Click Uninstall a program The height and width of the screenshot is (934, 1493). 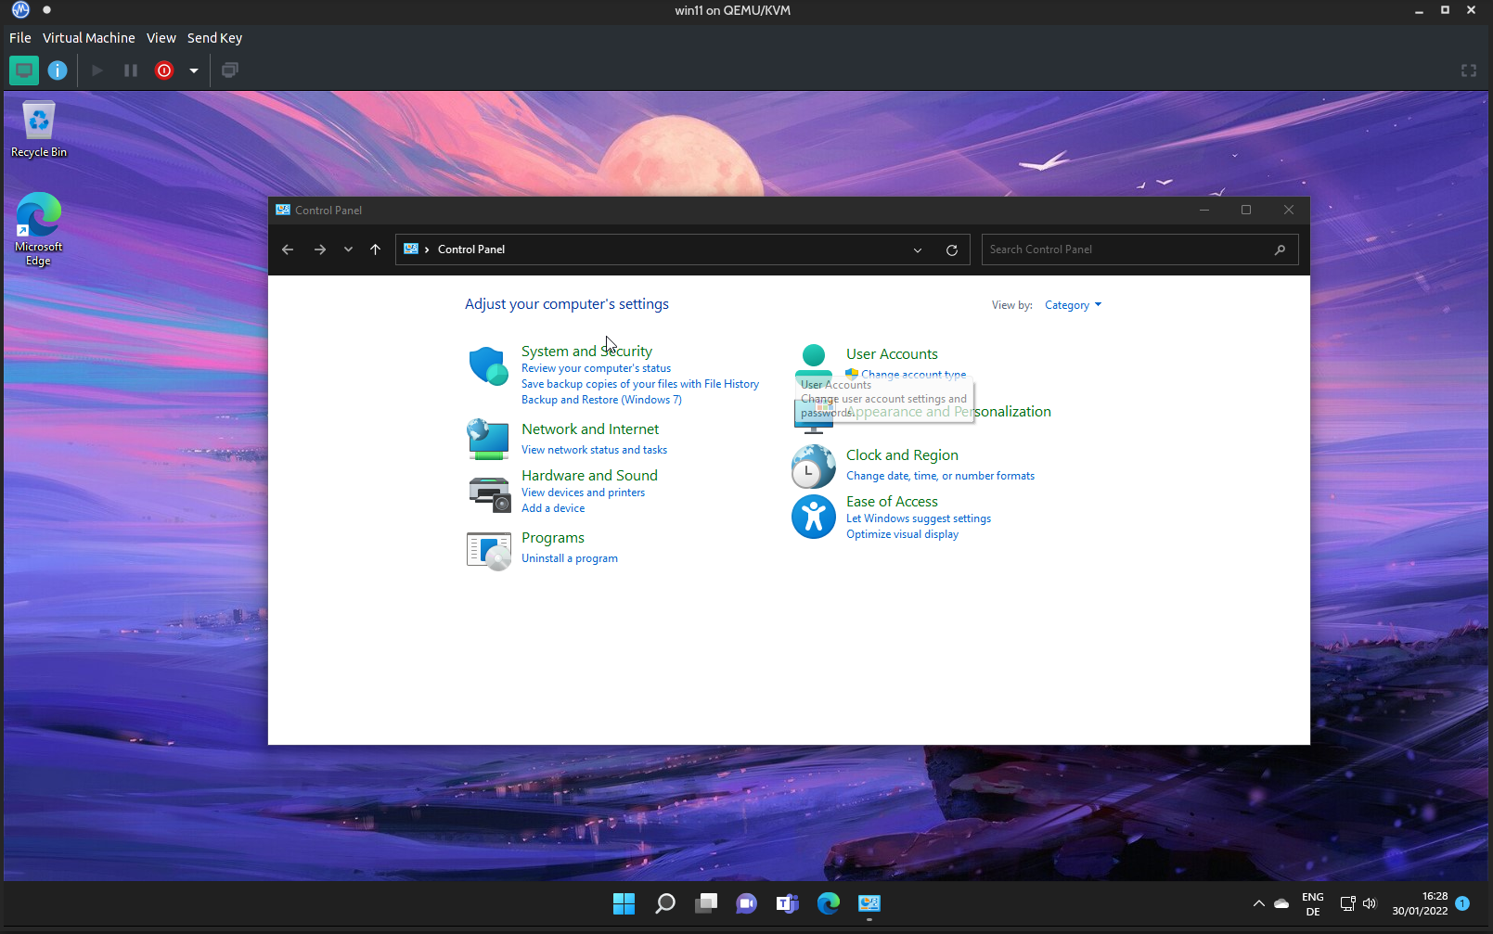click(570, 558)
